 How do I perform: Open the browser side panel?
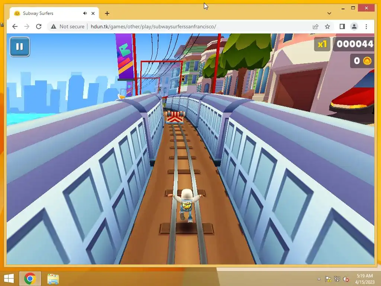[x=342, y=26]
